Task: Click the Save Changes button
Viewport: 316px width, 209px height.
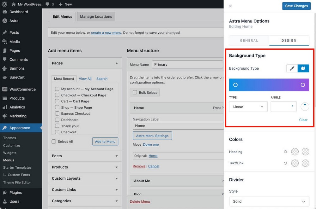Action: pos(296,6)
